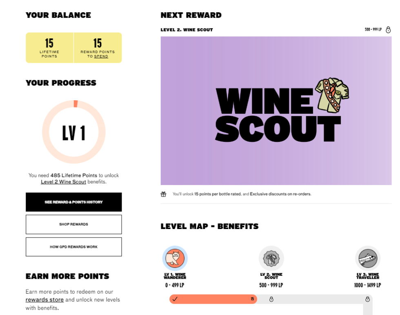Click the gift icon next to unlock description
The width and height of the screenshot is (400, 315).
tap(163, 194)
